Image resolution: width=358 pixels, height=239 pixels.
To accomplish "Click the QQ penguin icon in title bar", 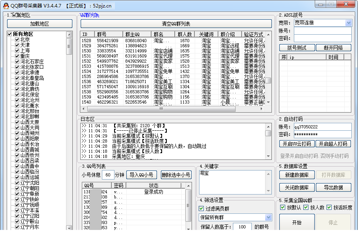I will pos(6,6).
